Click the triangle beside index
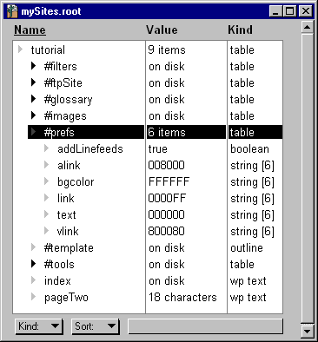This screenshot has height=342, width=318. [x=34, y=280]
